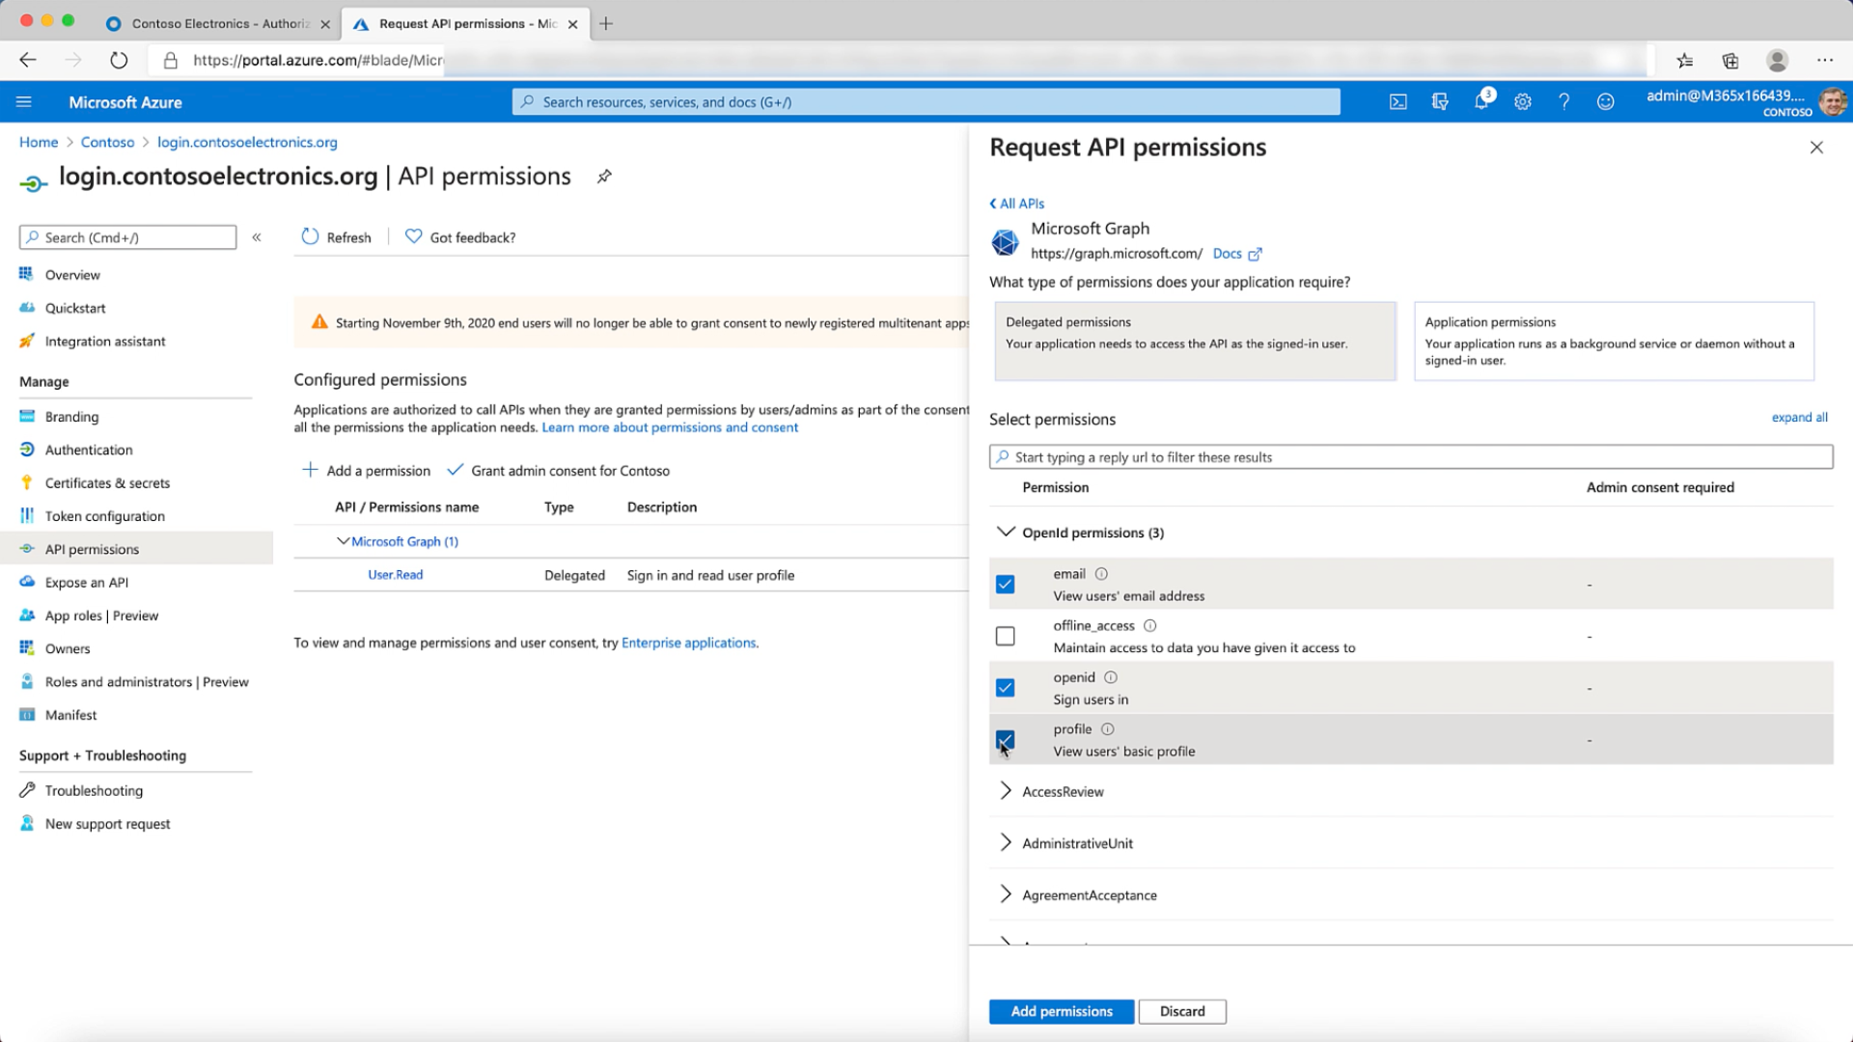The image size is (1853, 1042).
Task: Open the notifications bell
Action: coord(1481,102)
